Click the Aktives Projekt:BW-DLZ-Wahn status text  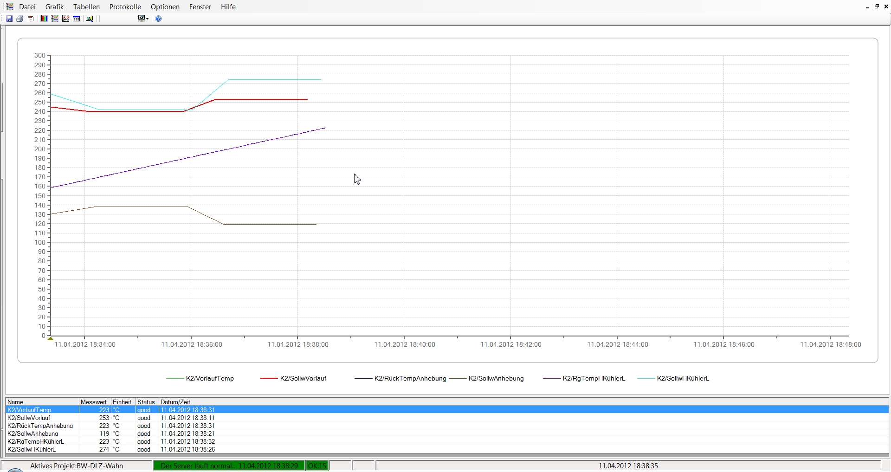77,466
